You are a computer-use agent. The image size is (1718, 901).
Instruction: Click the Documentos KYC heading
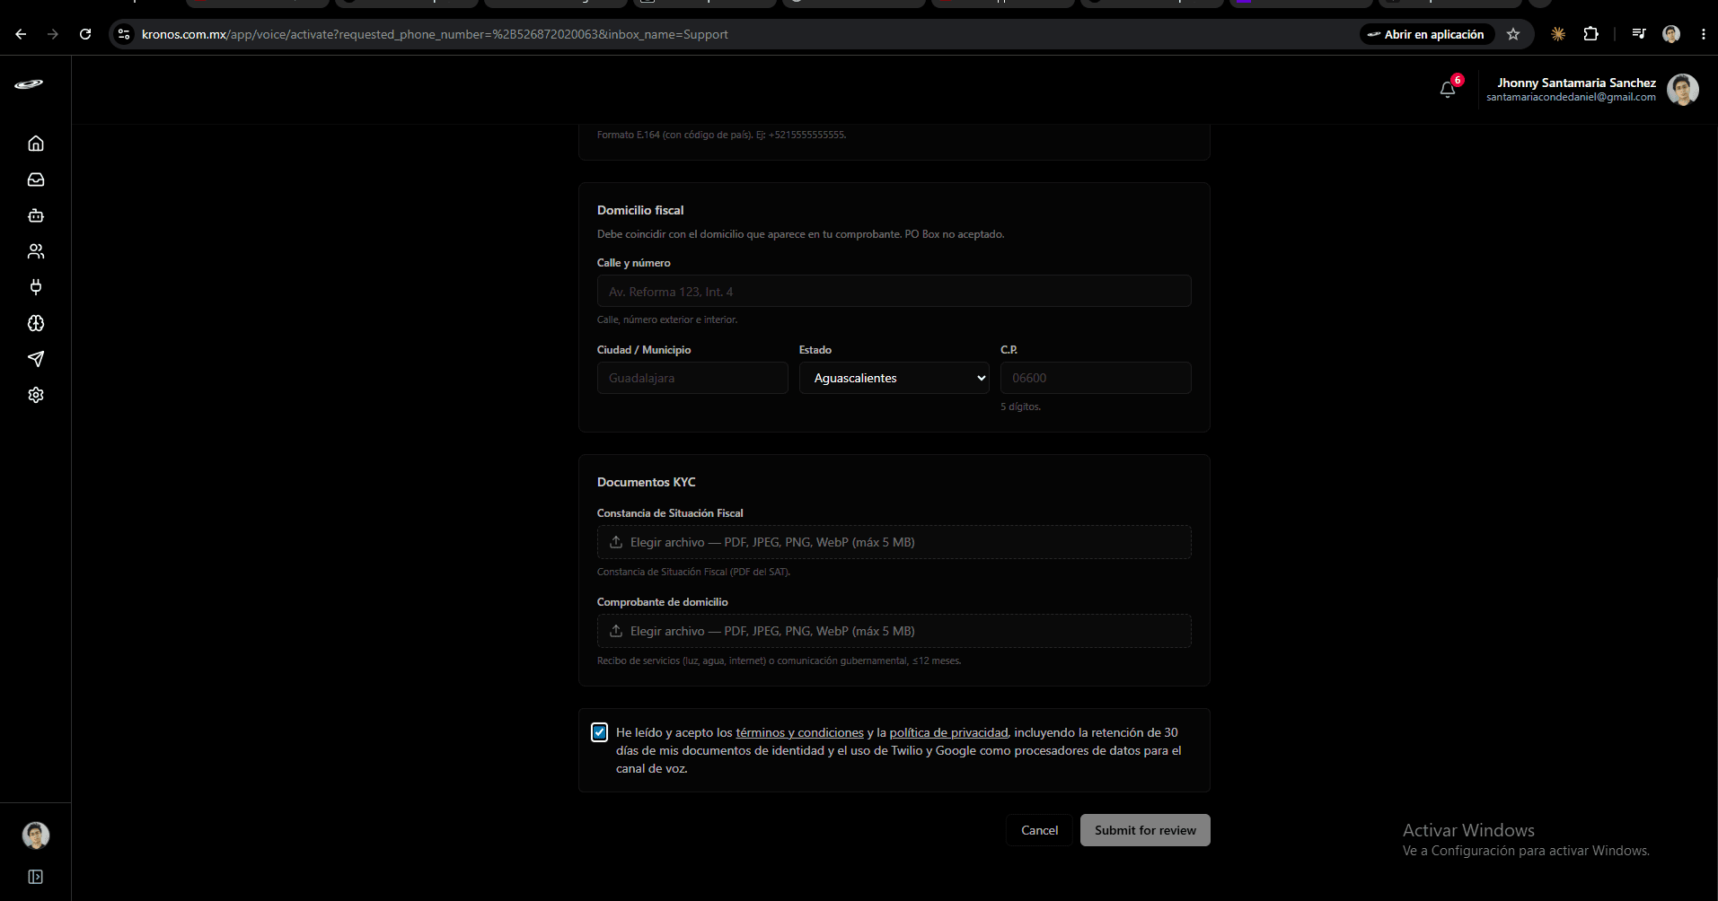point(647,482)
